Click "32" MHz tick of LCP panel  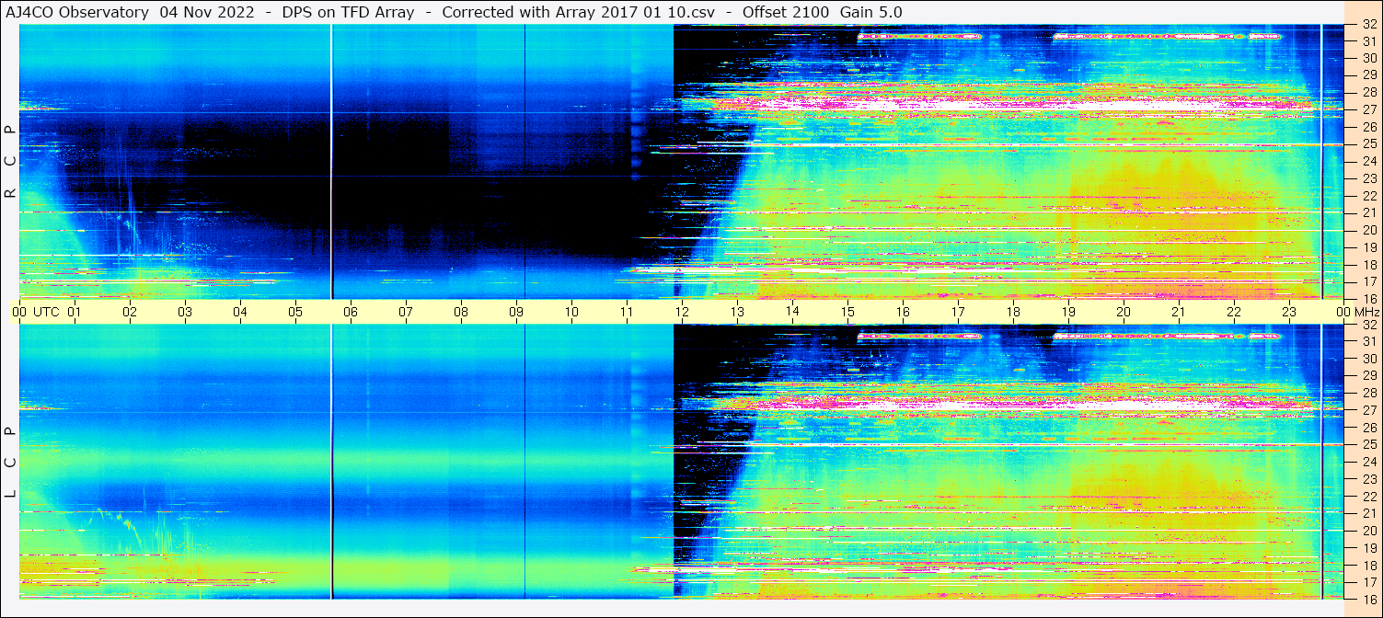[1369, 325]
